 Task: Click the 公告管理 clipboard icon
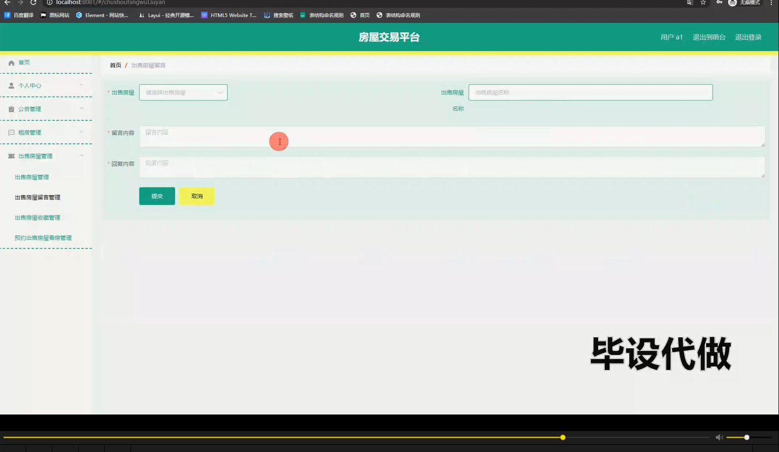pyautogui.click(x=11, y=108)
